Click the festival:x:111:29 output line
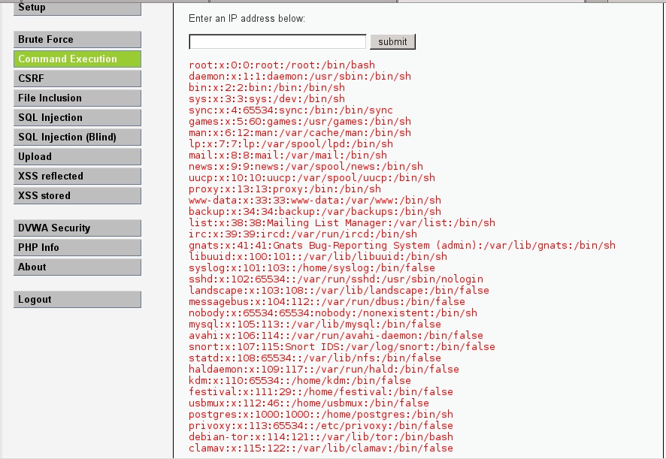666x459 pixels. point(321,391)
